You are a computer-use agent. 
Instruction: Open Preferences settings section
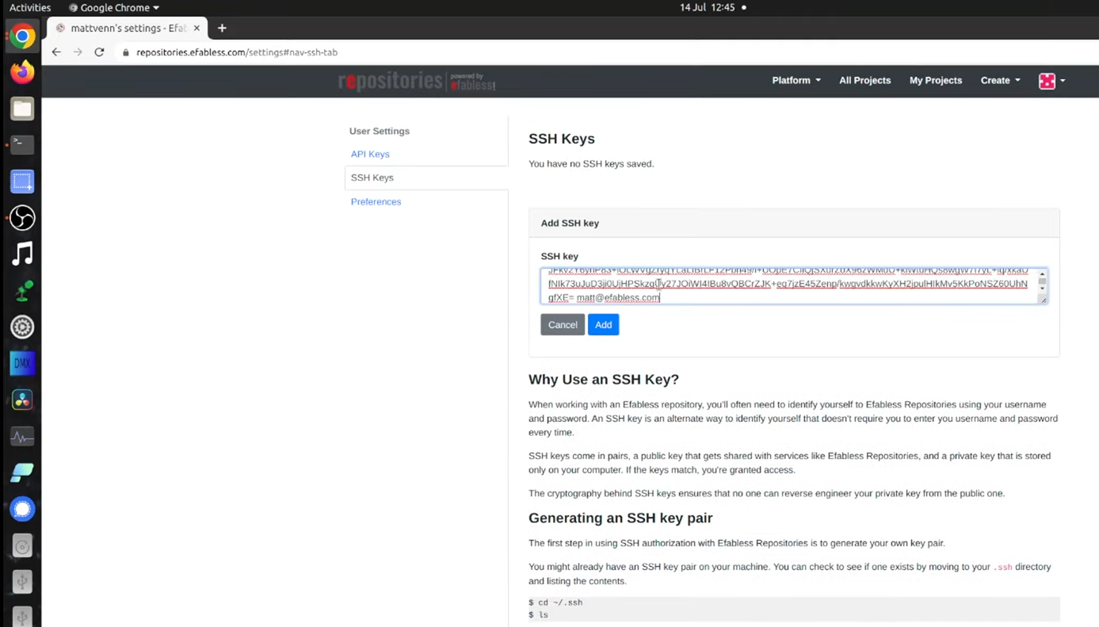click(376, 201)
